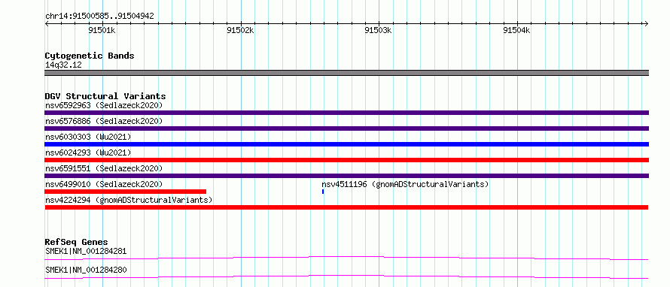Select the red bar under nsv6024293
Image resolution: width=670 pixels, height=287 pixels.
(346, 160)
